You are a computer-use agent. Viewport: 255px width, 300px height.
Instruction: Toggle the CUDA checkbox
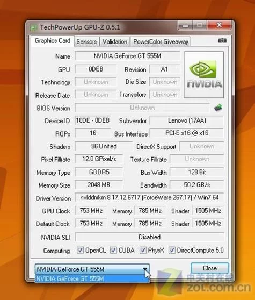(x=113, y=250)
